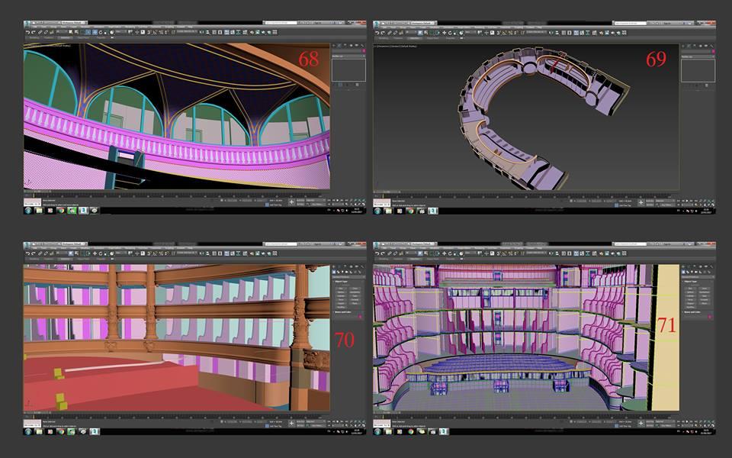Select the Select and Move tool

point(95,31)
